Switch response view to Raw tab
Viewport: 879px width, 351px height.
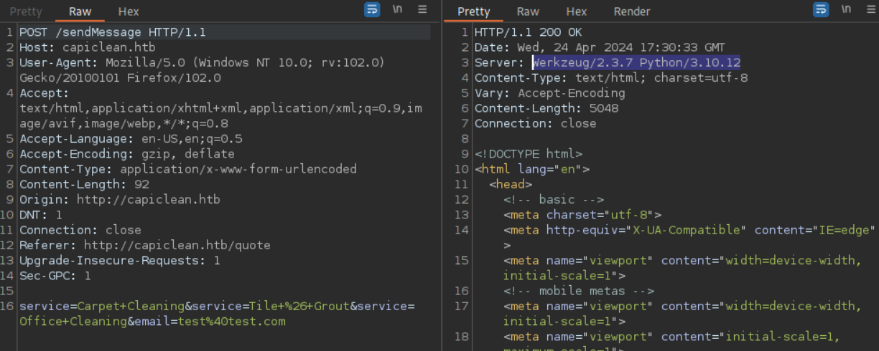[528, 11]
